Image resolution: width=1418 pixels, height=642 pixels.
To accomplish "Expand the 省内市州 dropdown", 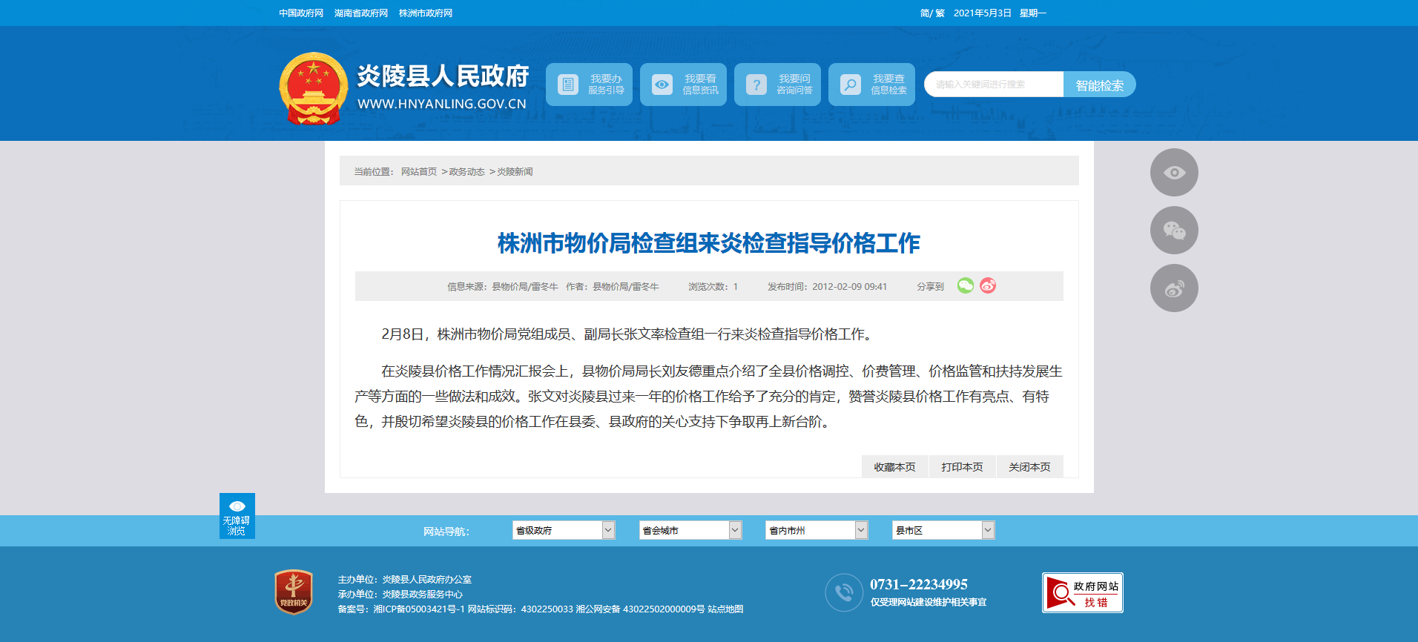I will tap(817, 530).
